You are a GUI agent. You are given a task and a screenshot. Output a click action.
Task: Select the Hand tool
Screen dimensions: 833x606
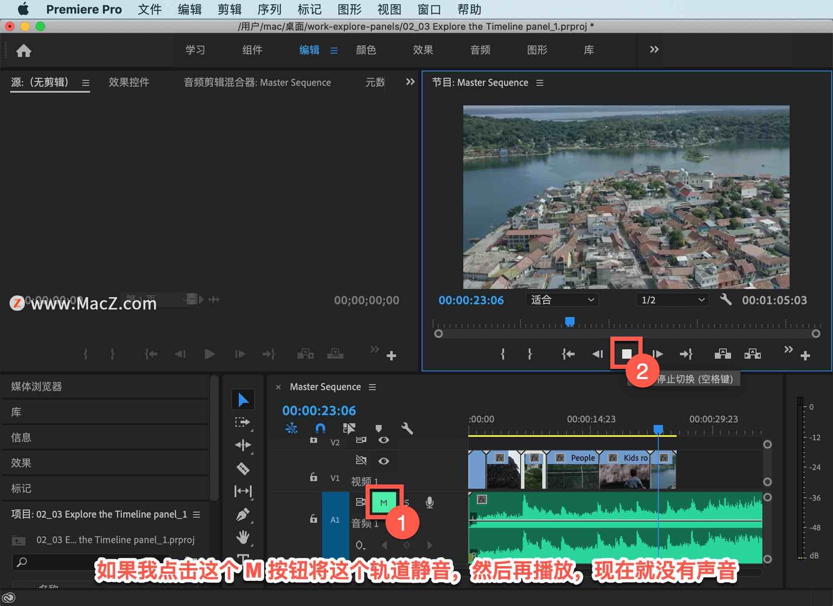click(243, 537)
